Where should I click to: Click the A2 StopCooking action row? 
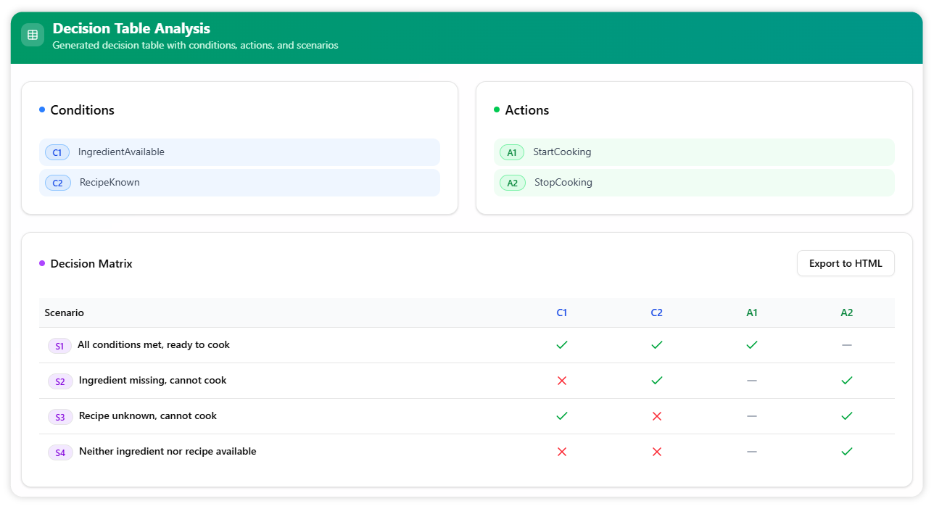(x=693, y=183)
